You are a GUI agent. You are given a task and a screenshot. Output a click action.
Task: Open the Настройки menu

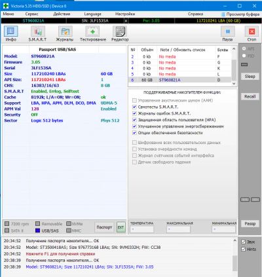click(125, 14)
